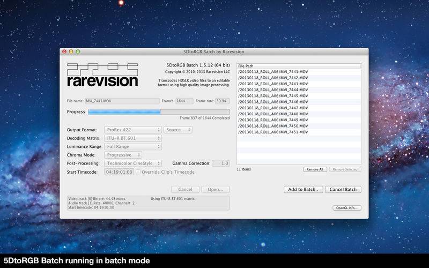Open the OpenGL Info... button

(x=347, y=208)
